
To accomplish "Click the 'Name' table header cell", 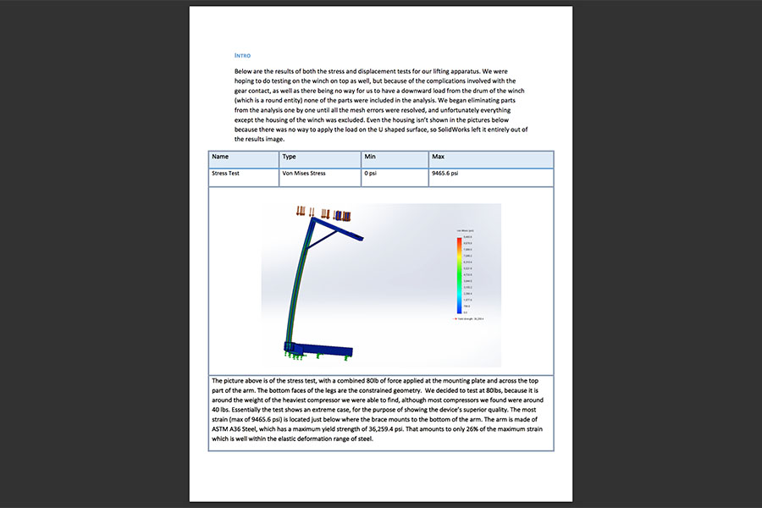I will [244, 159].
